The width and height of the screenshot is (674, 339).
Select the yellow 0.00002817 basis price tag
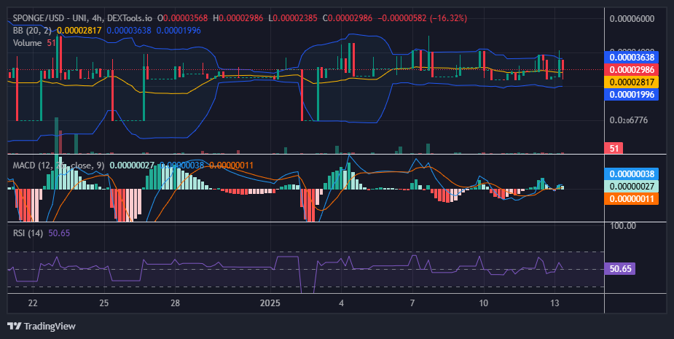coord(632,82)
